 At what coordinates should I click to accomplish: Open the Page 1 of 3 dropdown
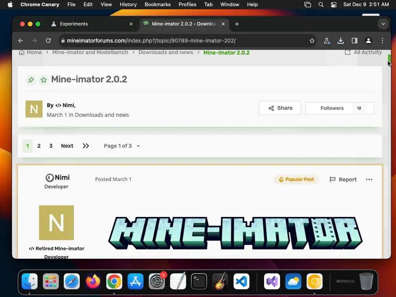click(122, 146)
